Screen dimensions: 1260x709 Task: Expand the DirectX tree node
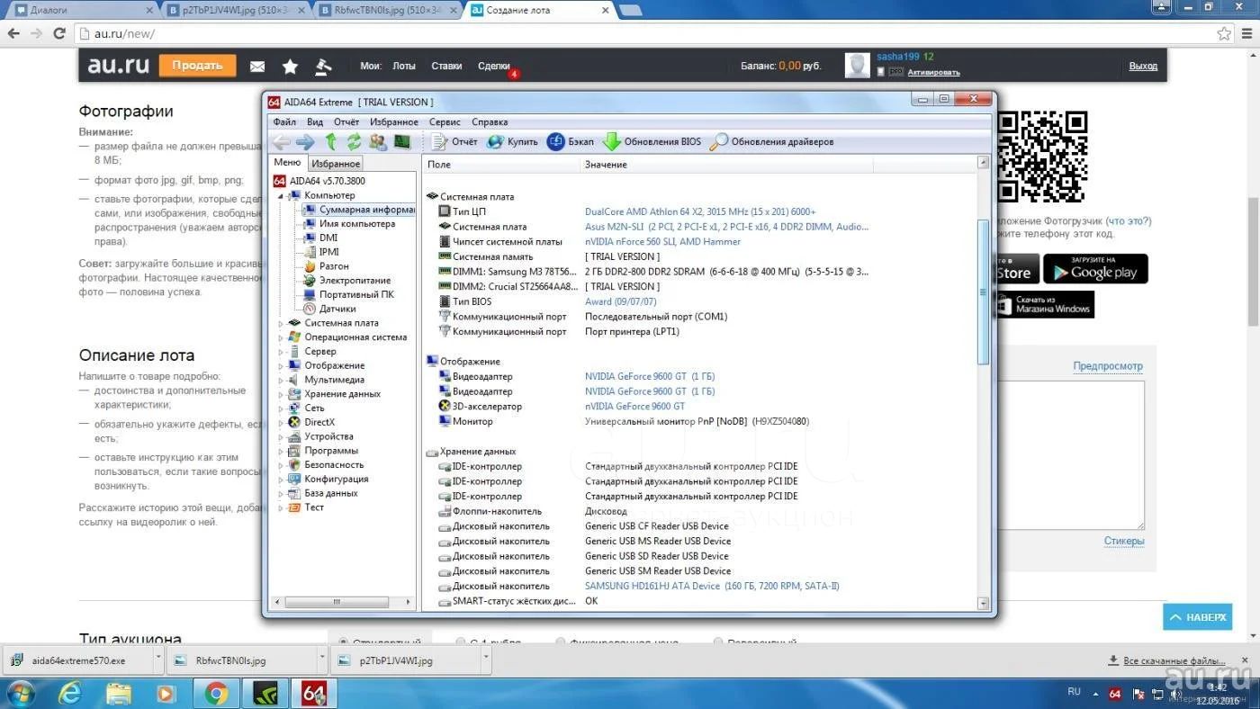(280, 422)
